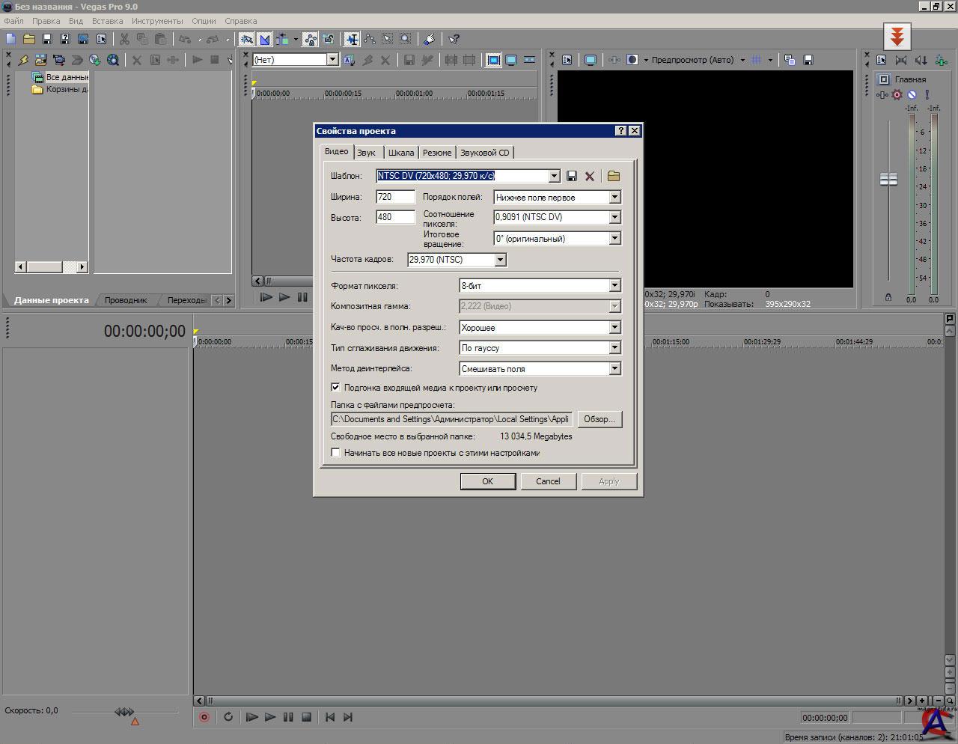Click the Cut scissors icon in the main toolbar
The height and width of the screenshot is (744, 958).
coord(124,39)
